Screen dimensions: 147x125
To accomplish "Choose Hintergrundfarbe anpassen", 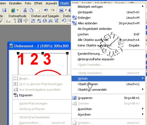I will point(108,59).
